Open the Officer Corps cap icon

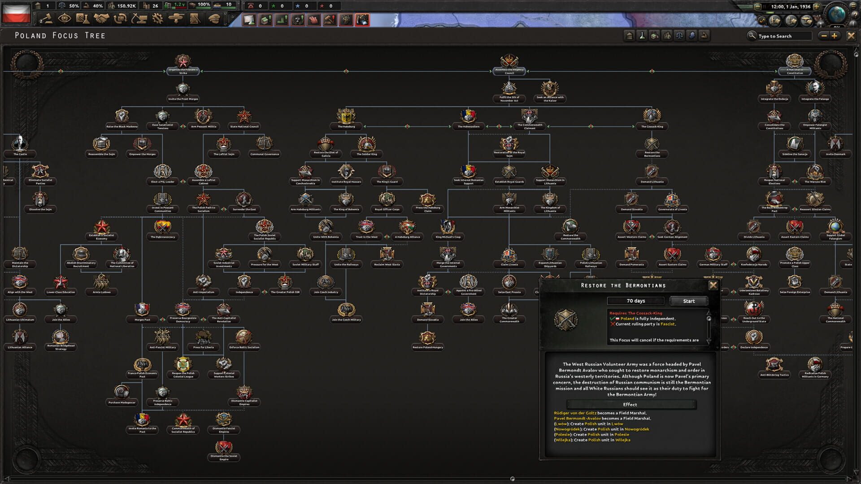(x=215, y=18)
